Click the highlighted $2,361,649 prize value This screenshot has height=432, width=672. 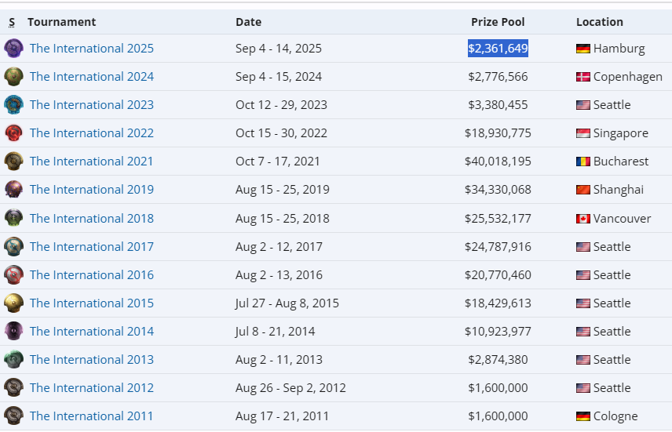pyautogui.click(x=498, y=49)
